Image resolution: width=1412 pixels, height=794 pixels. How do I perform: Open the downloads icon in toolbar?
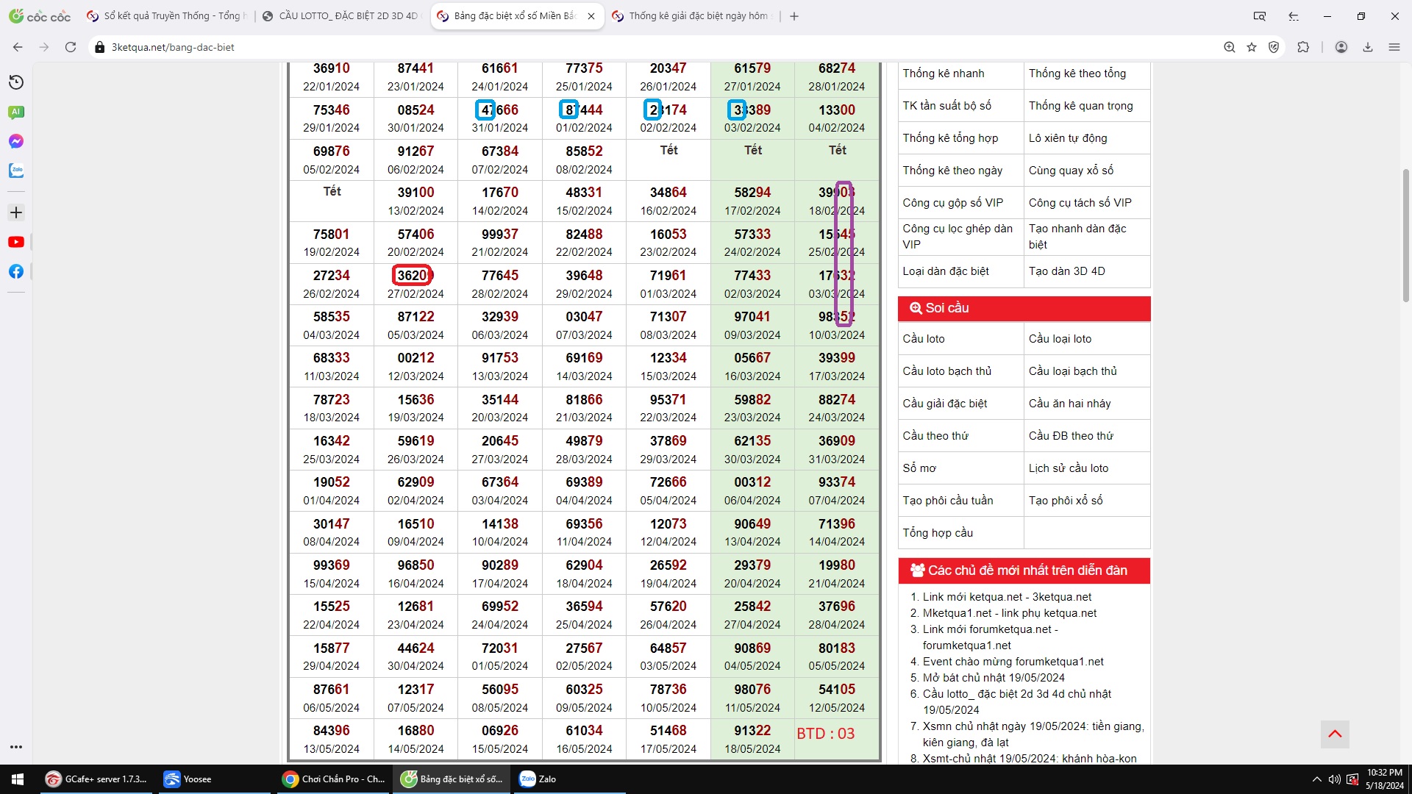point(1368,47)
